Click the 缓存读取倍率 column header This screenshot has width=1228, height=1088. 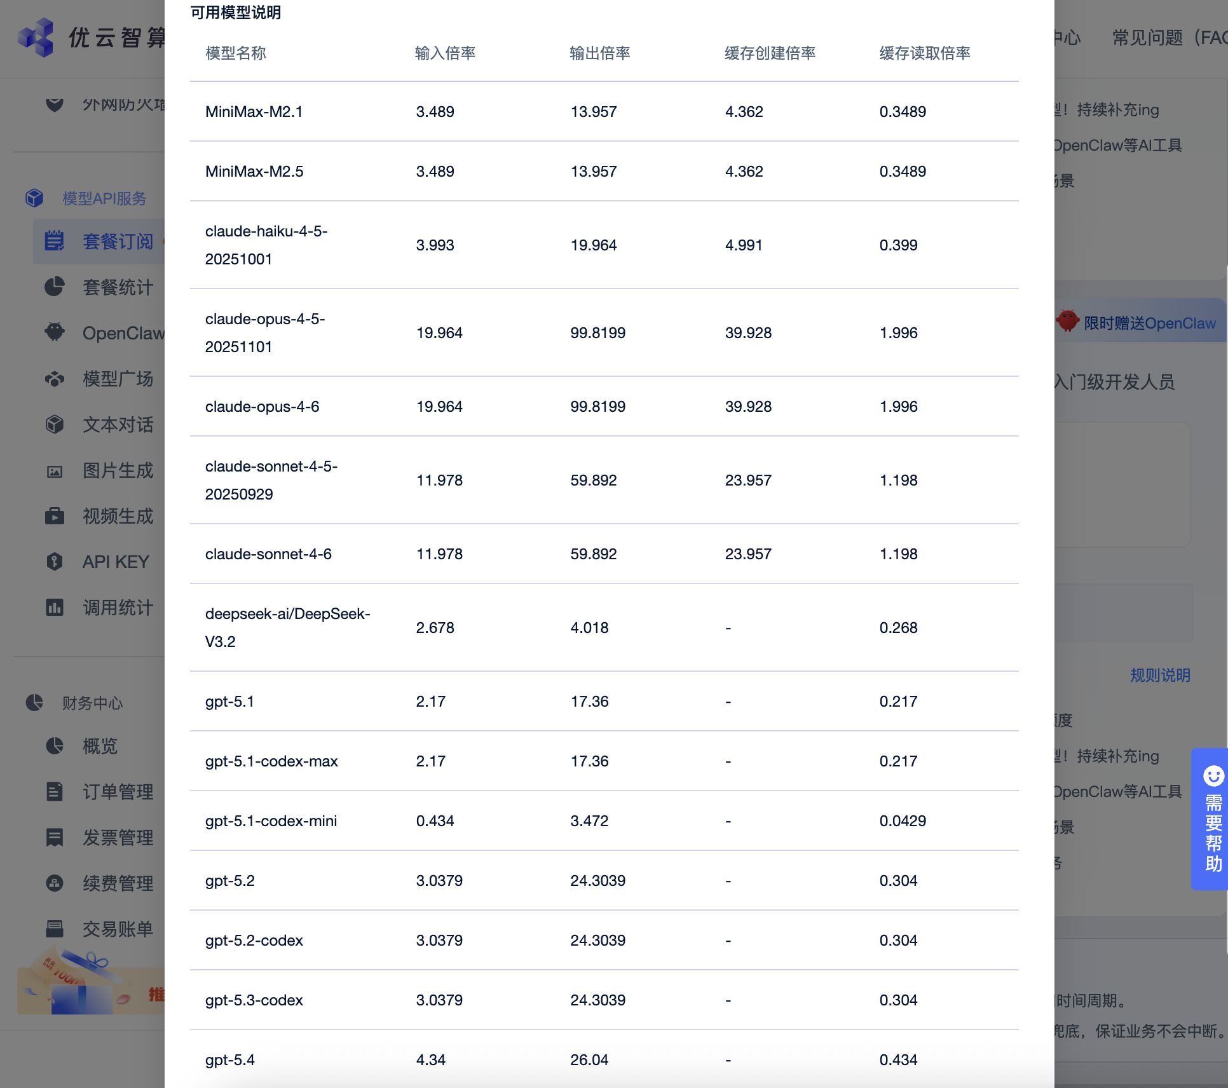tap(925, 53)
